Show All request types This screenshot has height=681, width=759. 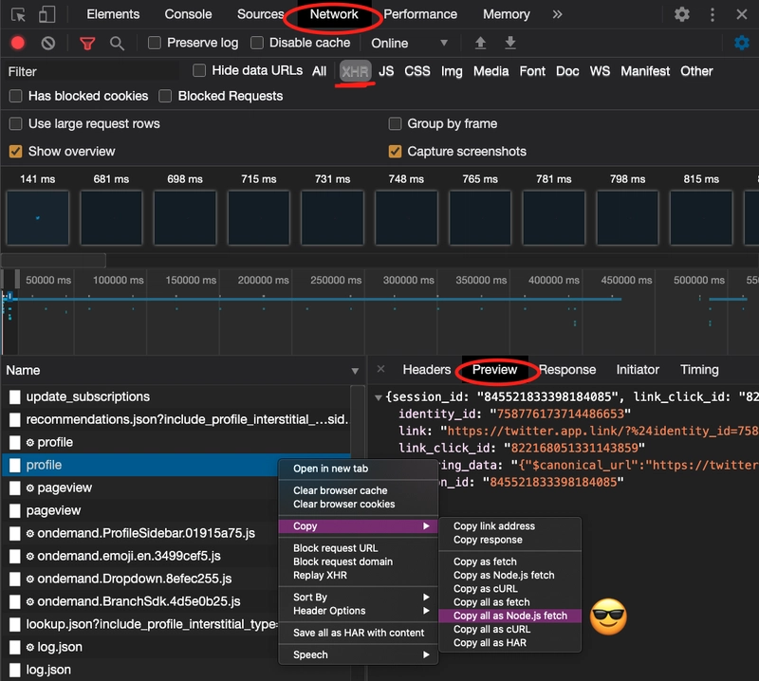click(319, 72)
